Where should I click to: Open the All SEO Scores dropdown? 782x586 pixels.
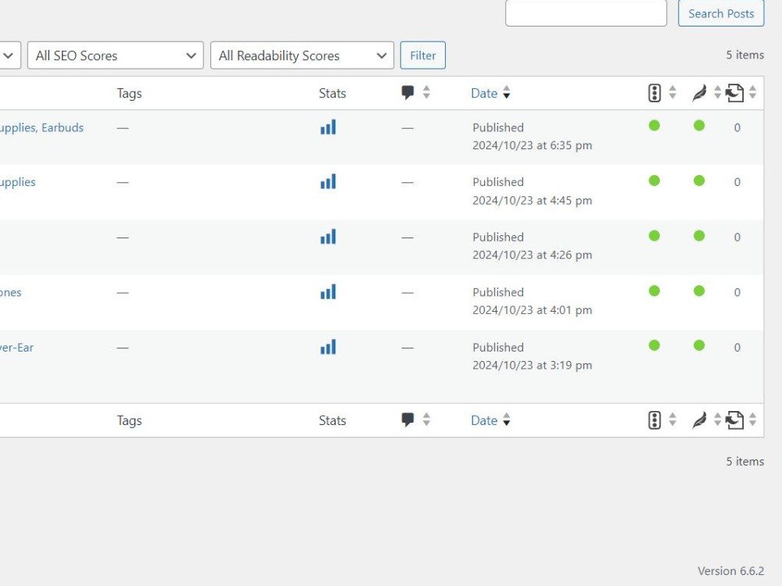(115, 55)
